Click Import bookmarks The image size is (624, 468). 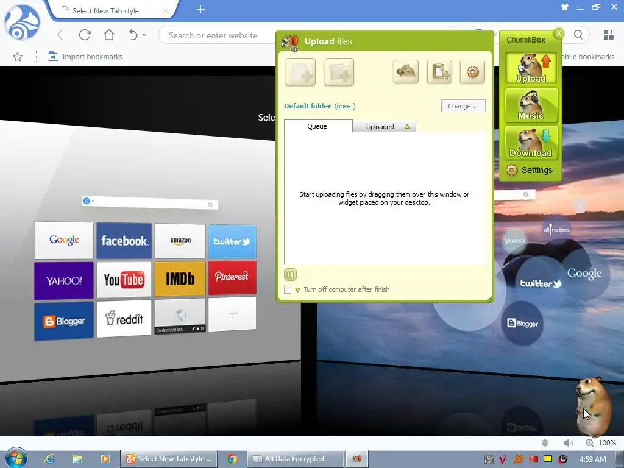[85, 57]
